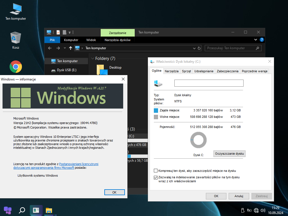The height and width of the screenshot is (216, 288).
Task: Click the File Explorer taskbar icon
Action: tap(49, 210)
